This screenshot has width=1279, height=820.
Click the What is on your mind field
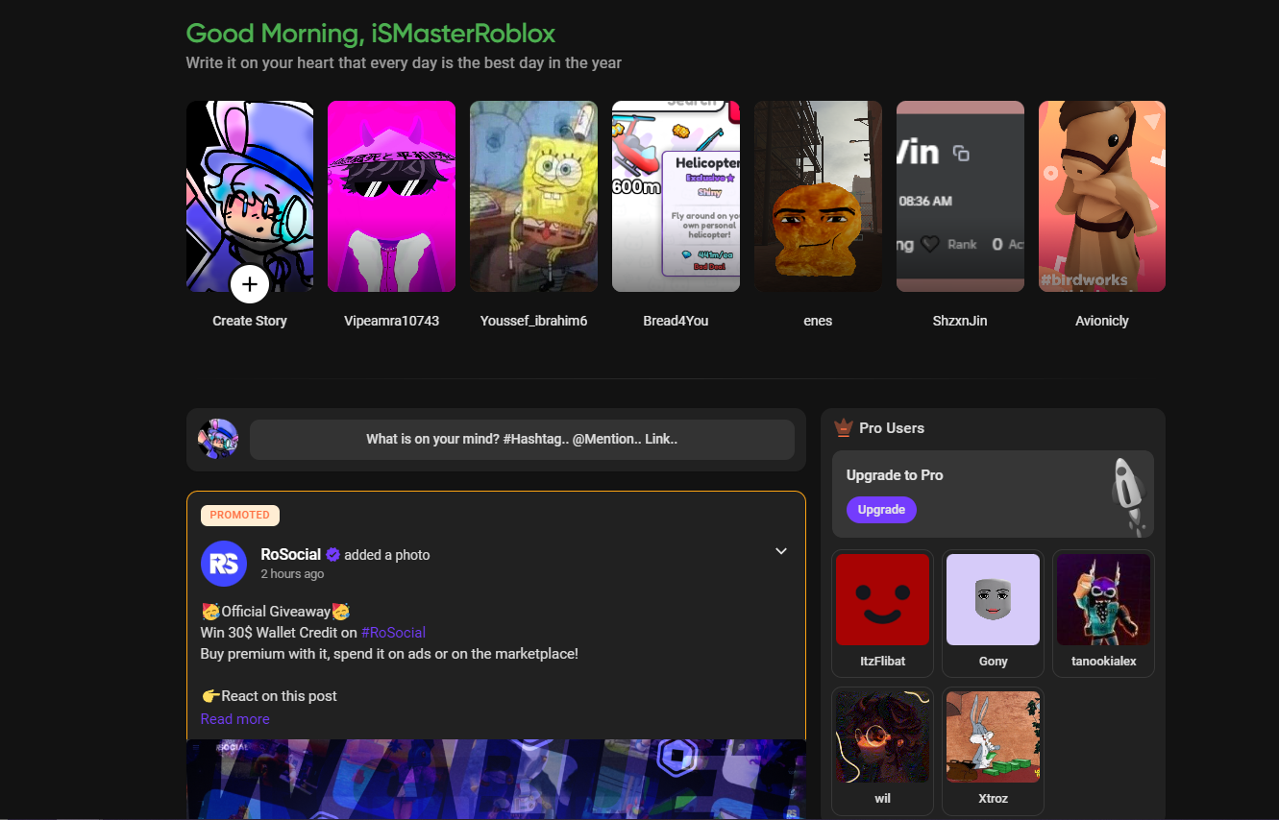point(522,439)
